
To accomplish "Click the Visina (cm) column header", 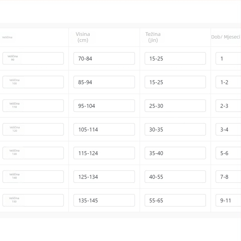I will click(83, 37).
